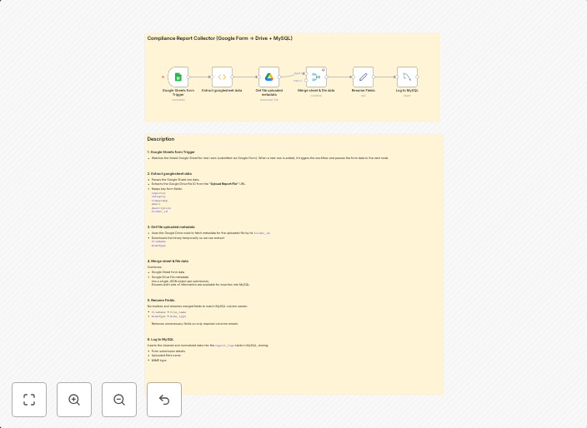Click the heading '6. Log to MySQL'
587x428 pixels.
[x=161, y=340]
